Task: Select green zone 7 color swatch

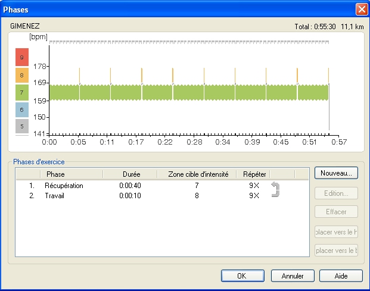Action: (21, 92)
